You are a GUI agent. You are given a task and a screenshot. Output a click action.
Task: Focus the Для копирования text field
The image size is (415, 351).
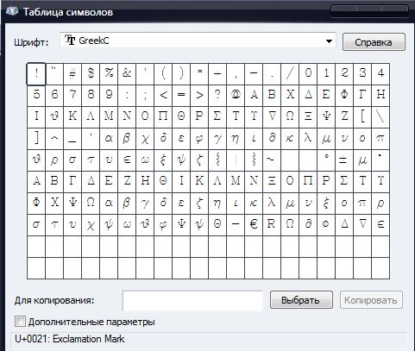(192, 301)
